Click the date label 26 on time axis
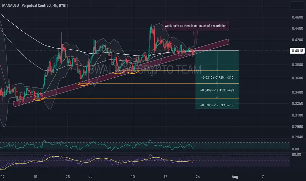306x181 pixels. [x=68, y=177]
